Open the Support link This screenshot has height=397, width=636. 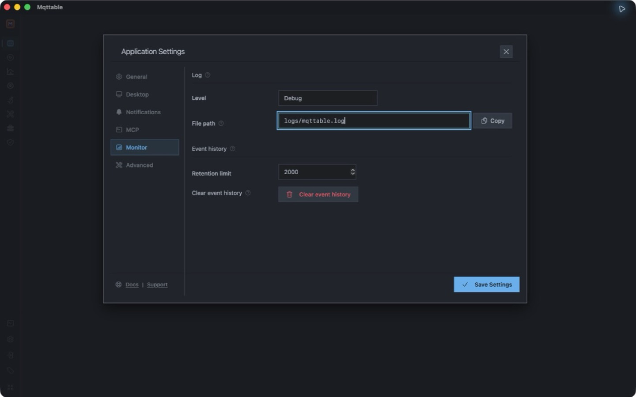coord(157,285)
